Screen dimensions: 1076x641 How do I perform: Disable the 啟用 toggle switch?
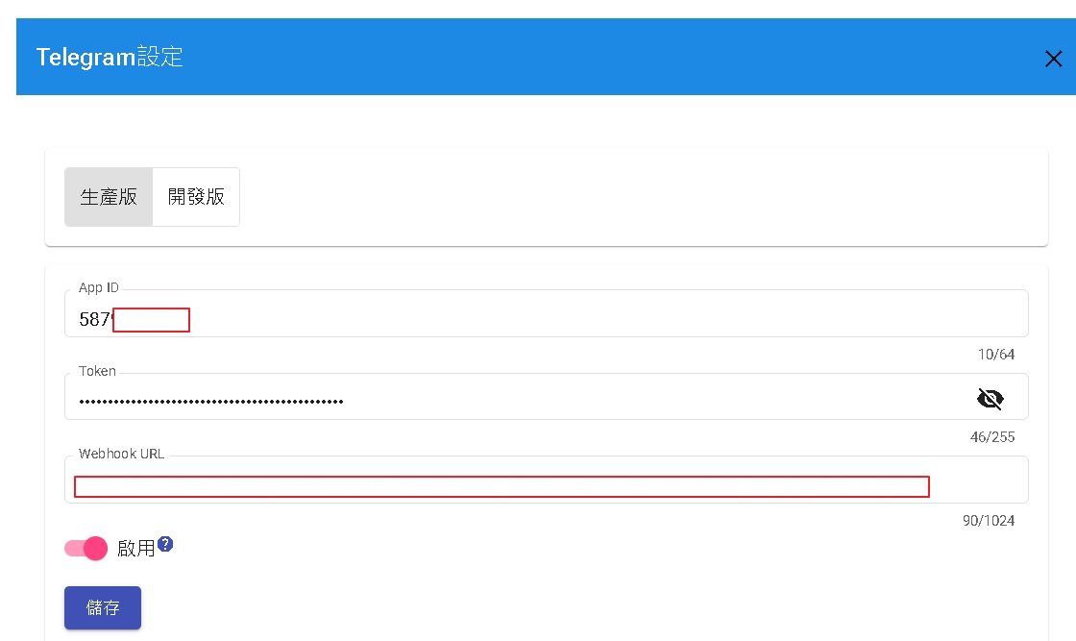click(86, 549)
